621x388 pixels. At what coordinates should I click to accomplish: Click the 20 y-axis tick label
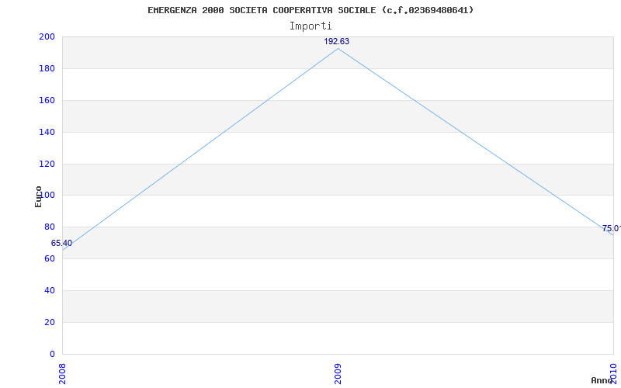pyautogui.click(x=50, y=322)
